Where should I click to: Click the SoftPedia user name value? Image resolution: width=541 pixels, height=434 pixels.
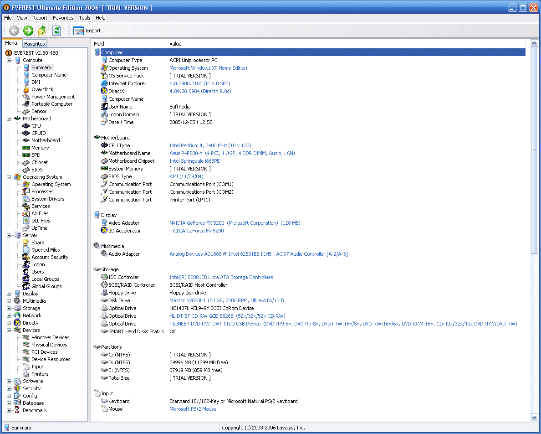click(180, 107)
